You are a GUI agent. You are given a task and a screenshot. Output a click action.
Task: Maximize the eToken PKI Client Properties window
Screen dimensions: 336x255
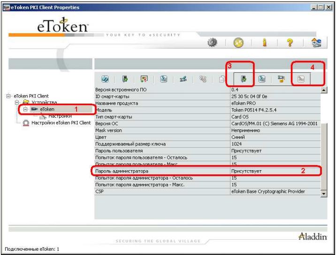[321, 7]
